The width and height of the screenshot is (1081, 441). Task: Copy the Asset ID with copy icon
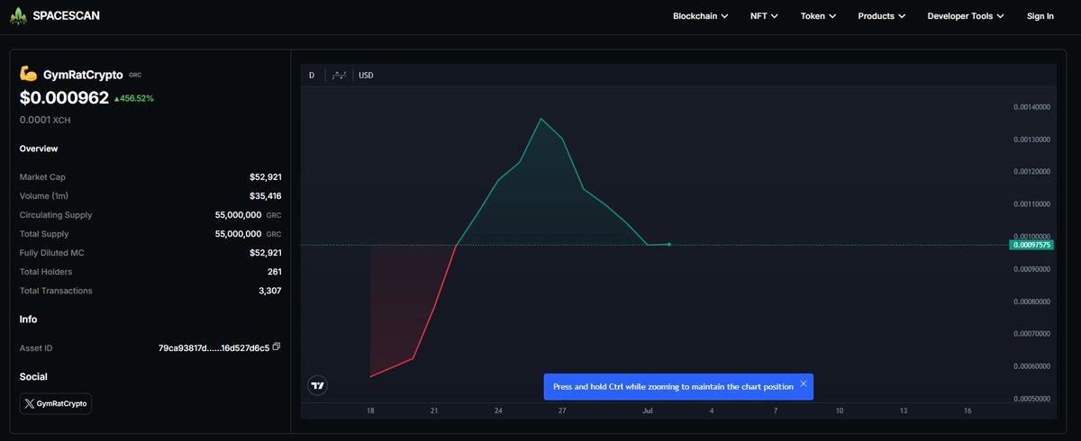tap(277, 346)
